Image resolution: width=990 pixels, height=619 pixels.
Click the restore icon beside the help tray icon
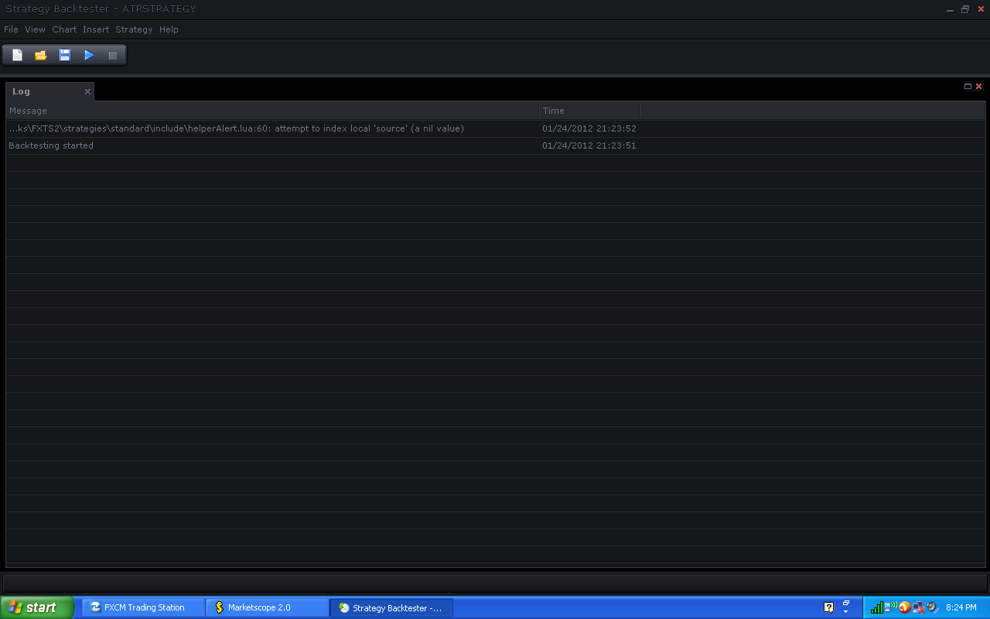click(846, 602)
